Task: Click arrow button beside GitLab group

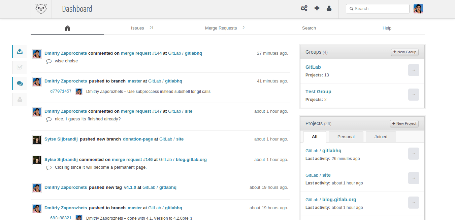Action: tap(414, 70)
